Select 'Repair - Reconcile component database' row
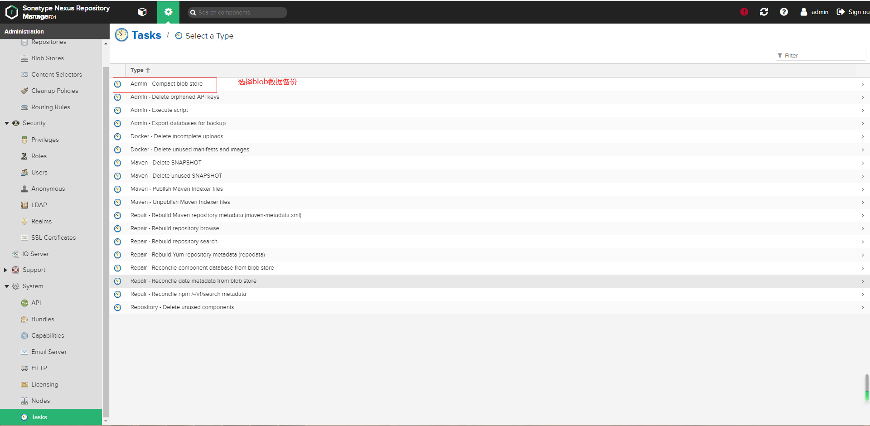 [x=490, y=268]
